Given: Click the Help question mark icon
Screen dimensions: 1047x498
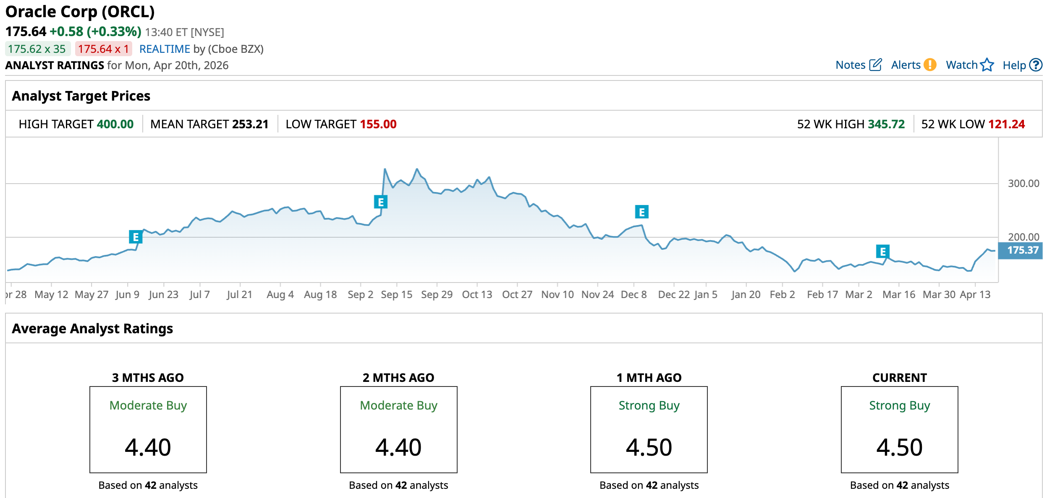Looking at the screenshot, I should pyautogui.click(x=1036, y=65).
